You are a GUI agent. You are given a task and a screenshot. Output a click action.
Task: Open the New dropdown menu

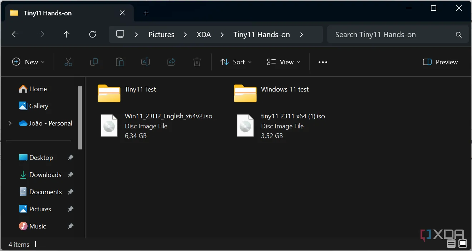tap(29, 62)
